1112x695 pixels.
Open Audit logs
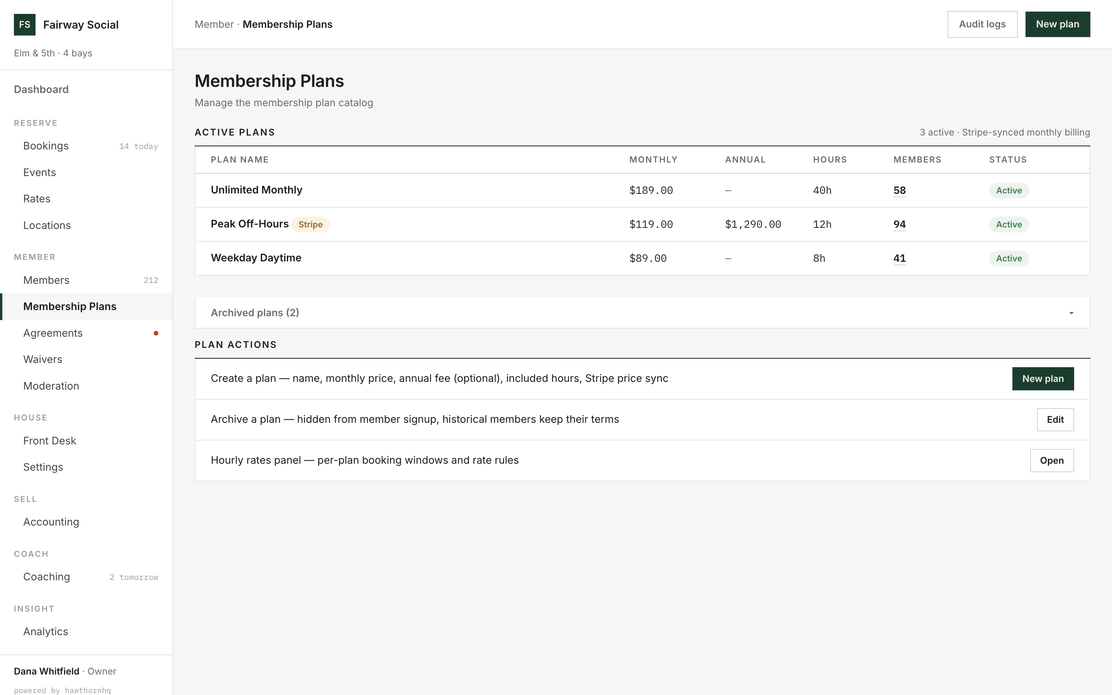point(982,24)
